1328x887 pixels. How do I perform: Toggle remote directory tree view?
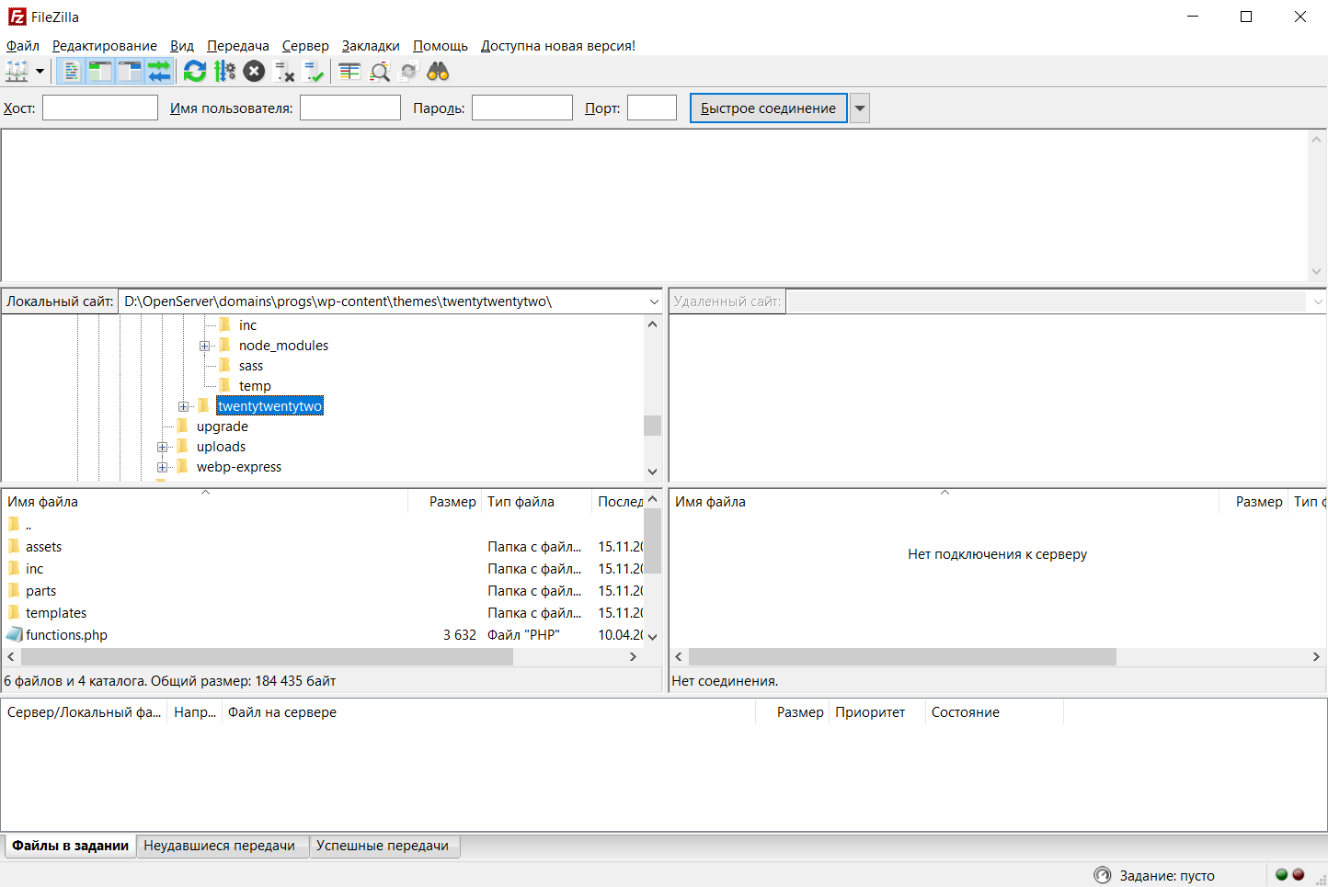click(130, 72)
